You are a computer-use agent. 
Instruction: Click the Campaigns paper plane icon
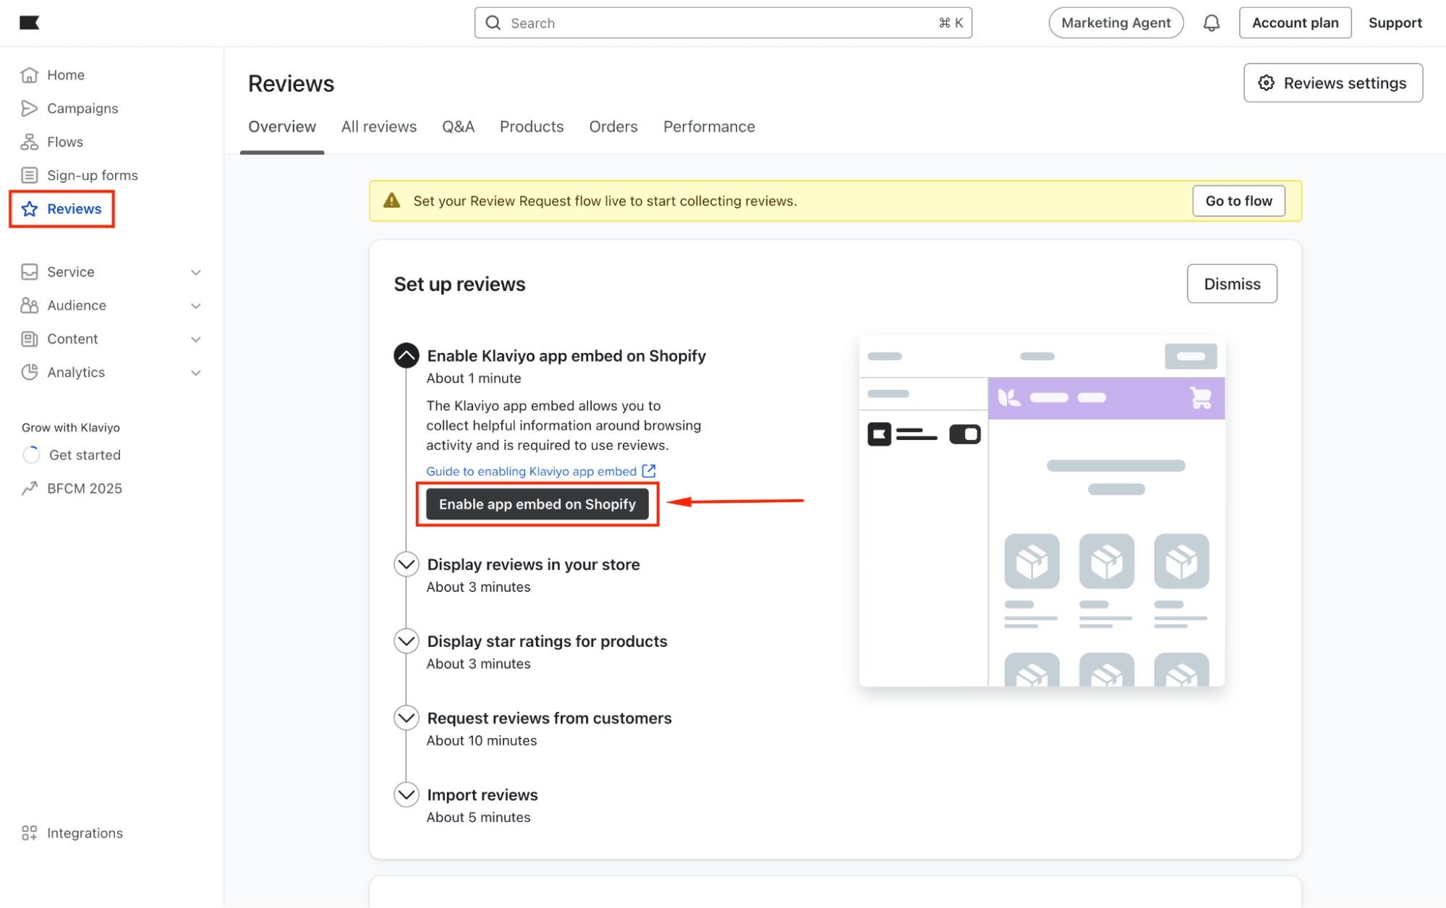tap(29, 109)
